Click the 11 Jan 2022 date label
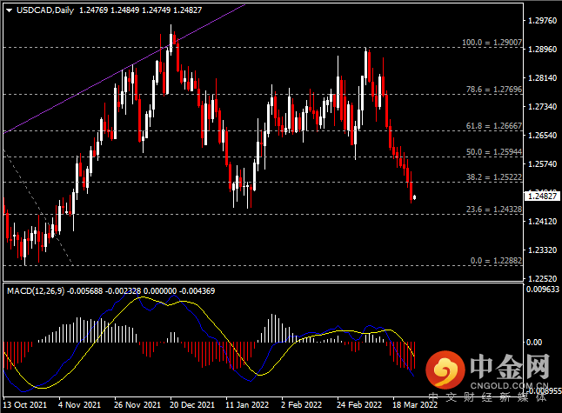562x413 pixels. (x=247, y=405)
